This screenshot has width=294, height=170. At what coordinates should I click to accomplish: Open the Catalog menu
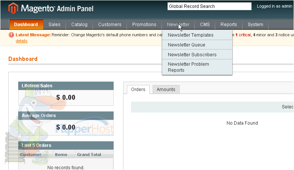tap(79, 25)
